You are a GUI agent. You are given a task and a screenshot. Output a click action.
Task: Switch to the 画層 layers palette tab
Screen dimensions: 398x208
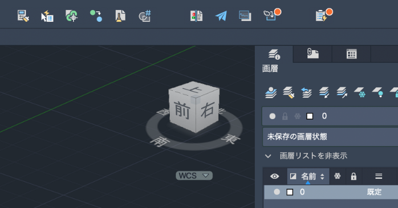(274, 54)
